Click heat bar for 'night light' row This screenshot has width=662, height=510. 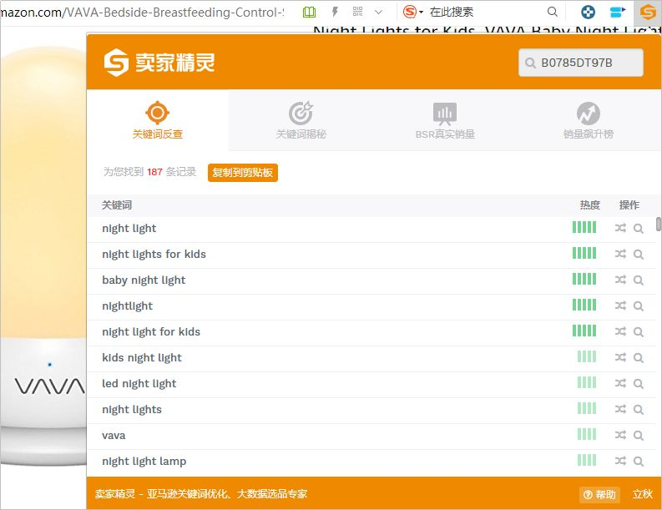(x=584, y=227)
